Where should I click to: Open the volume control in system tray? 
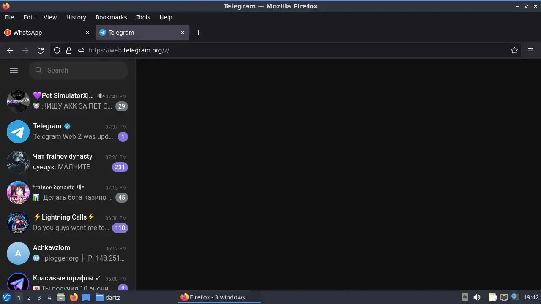pos(477,297)
